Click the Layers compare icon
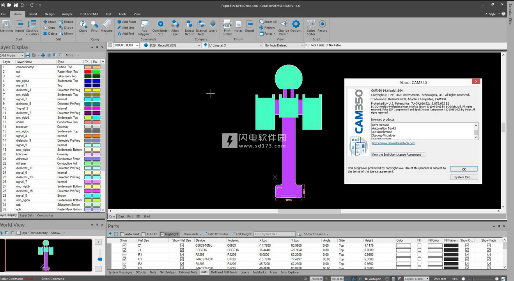 coord(213,26)
